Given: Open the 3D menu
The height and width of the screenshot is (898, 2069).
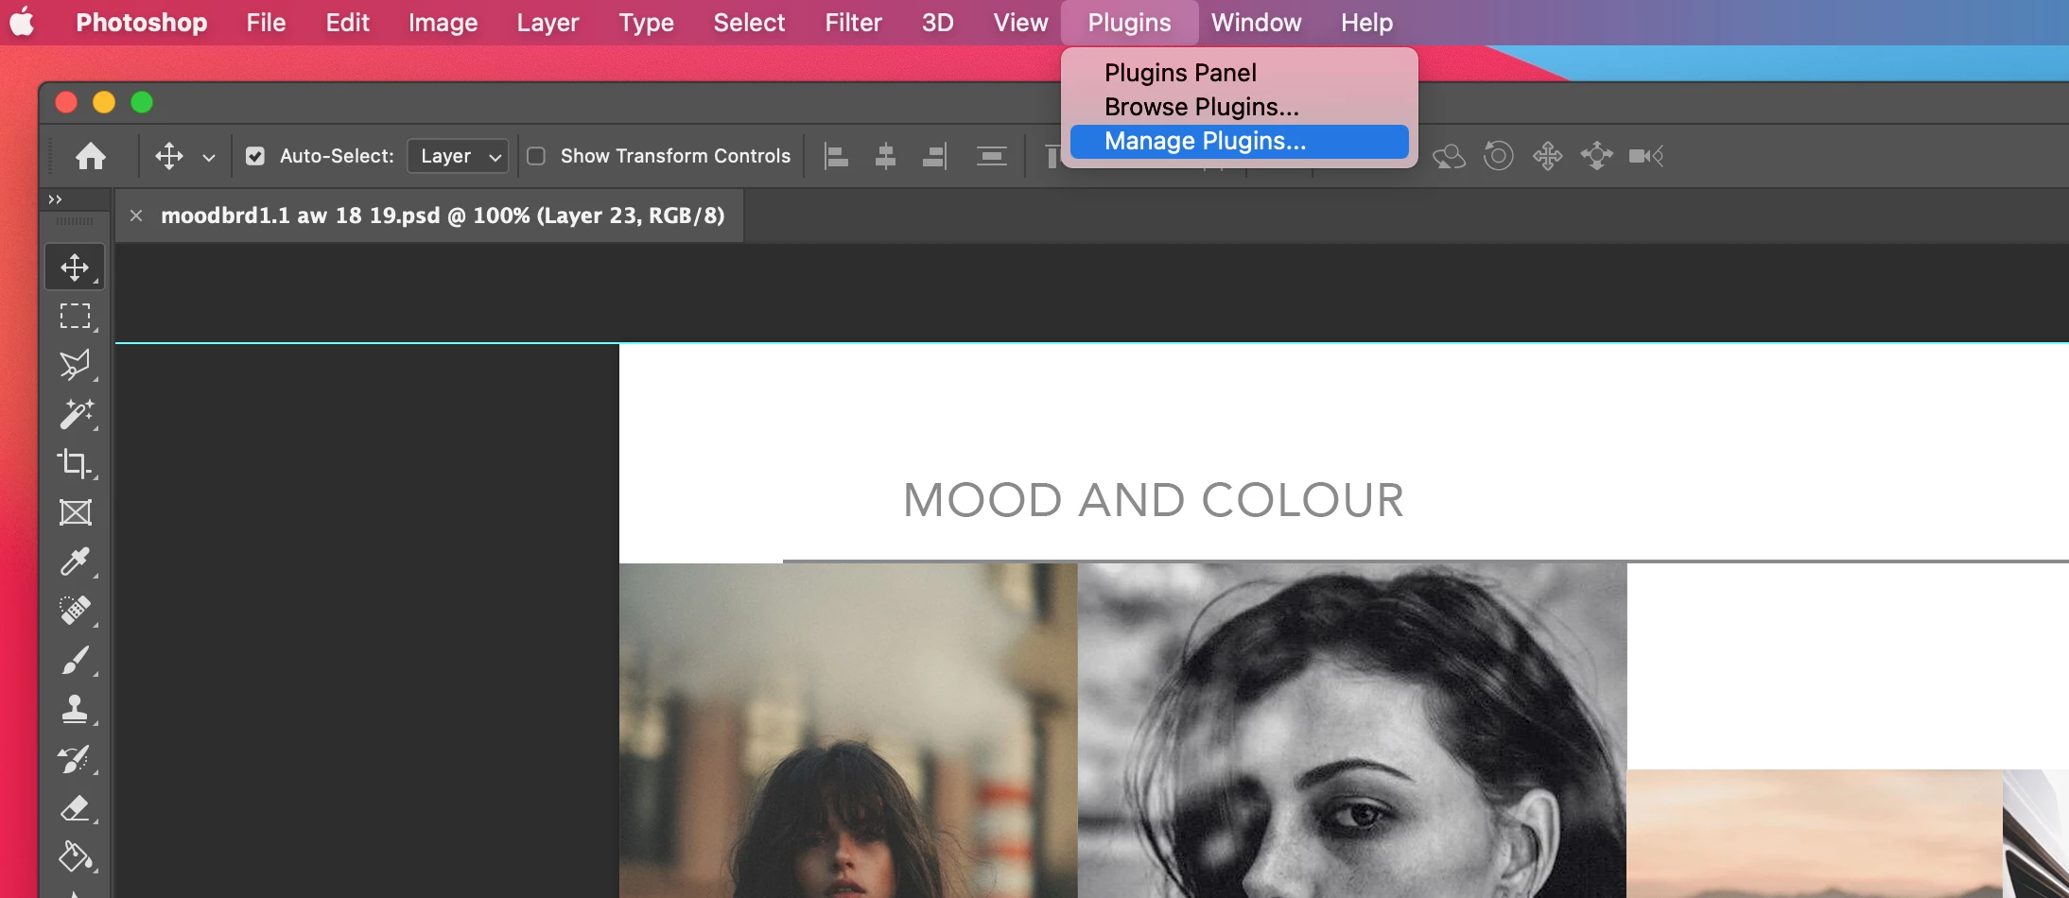Looking at the screenshot, I should (937, 23).
